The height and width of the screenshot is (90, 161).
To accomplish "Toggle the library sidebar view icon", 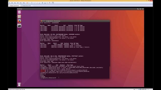I will 43,3.
